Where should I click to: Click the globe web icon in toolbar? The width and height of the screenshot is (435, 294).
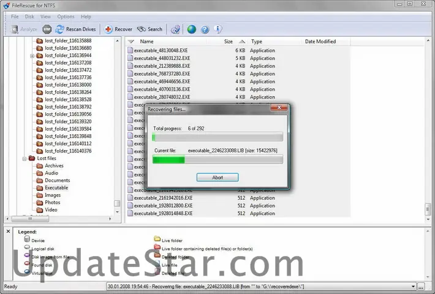click(x=191, y=29)
